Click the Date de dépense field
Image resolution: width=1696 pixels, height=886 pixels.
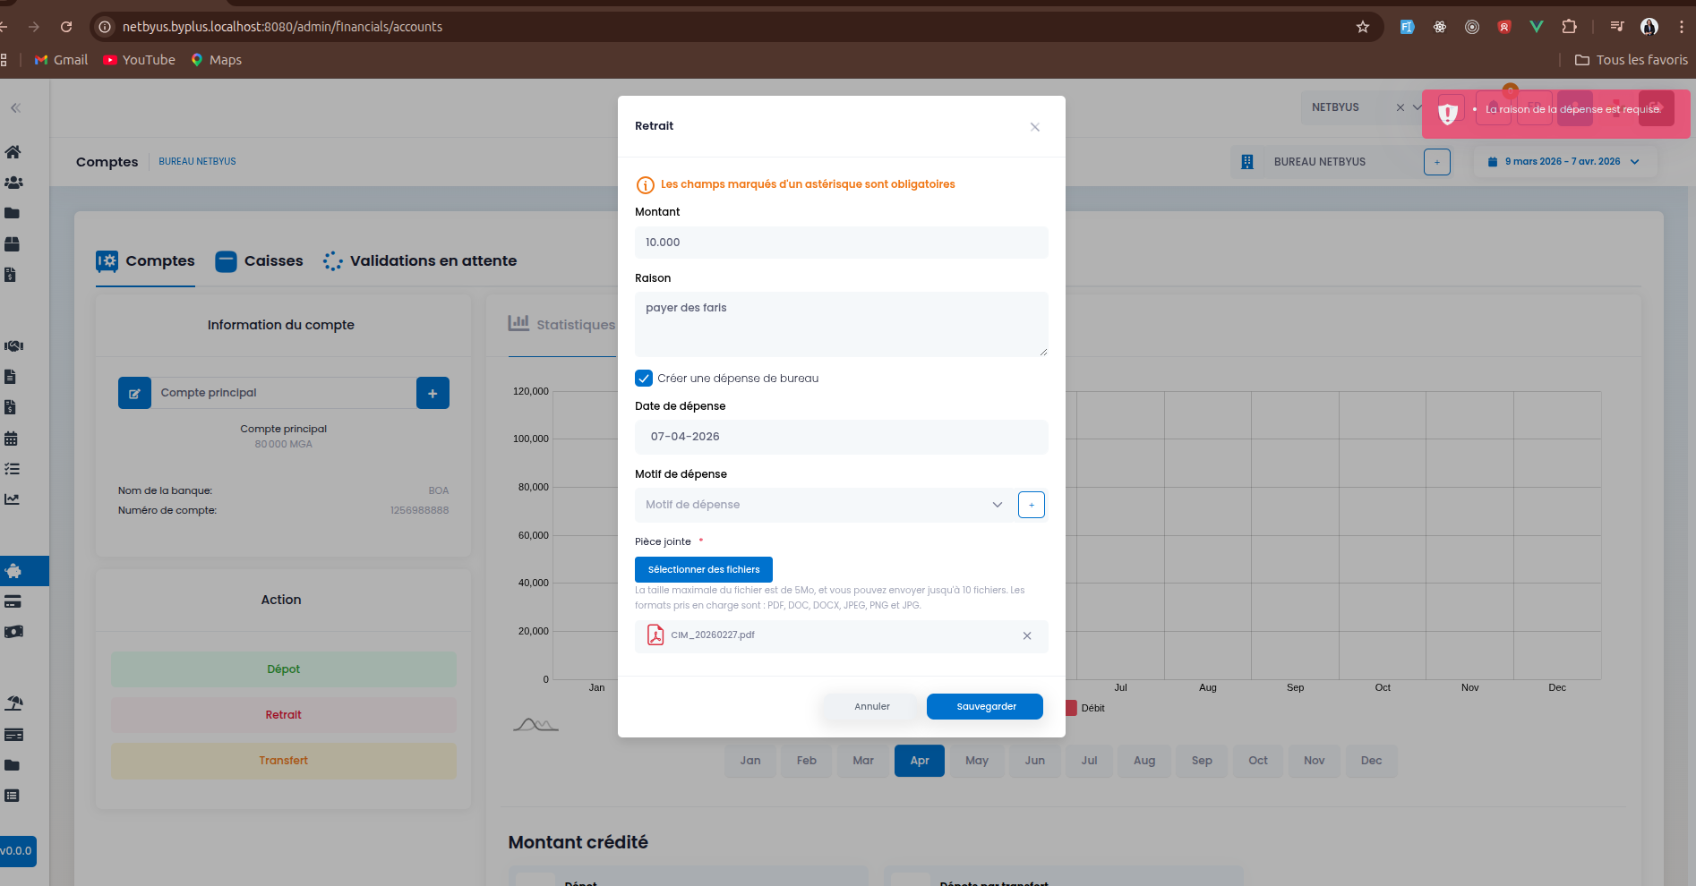[x=841, y=437]
